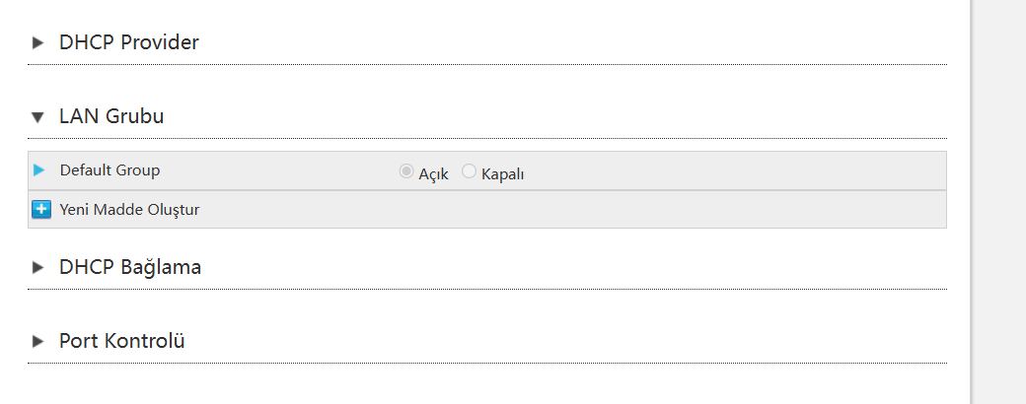Viewport: 1026px width, 404px height.
Task: Click the Açık option label text
Action: (434, 173)
